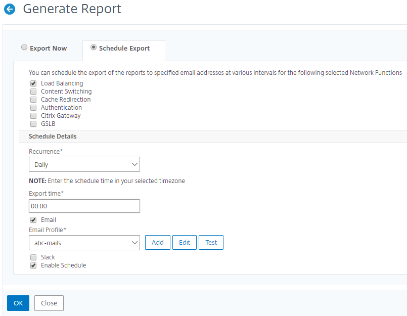Click the Add email profile button

pyautogui.click(x=158, y=243)
